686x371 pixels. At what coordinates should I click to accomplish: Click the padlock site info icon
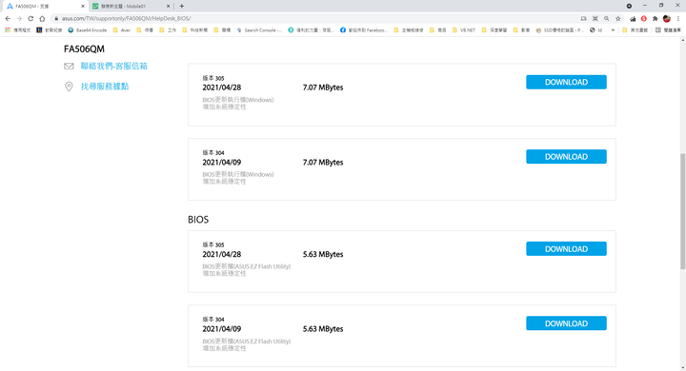(x=56, y=19)
